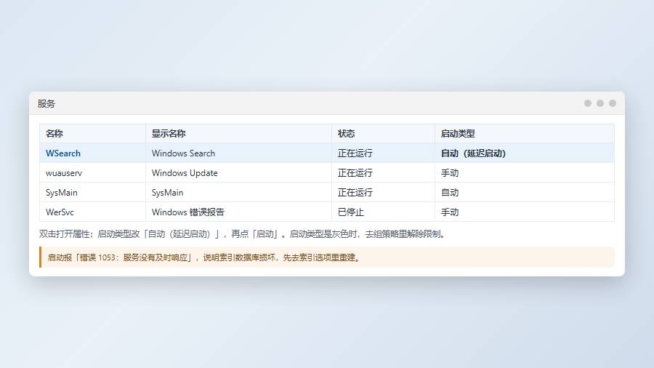Click the last gray window control dot
The height and width of the screenshot is (368, 654).
(x=613, y=103)
